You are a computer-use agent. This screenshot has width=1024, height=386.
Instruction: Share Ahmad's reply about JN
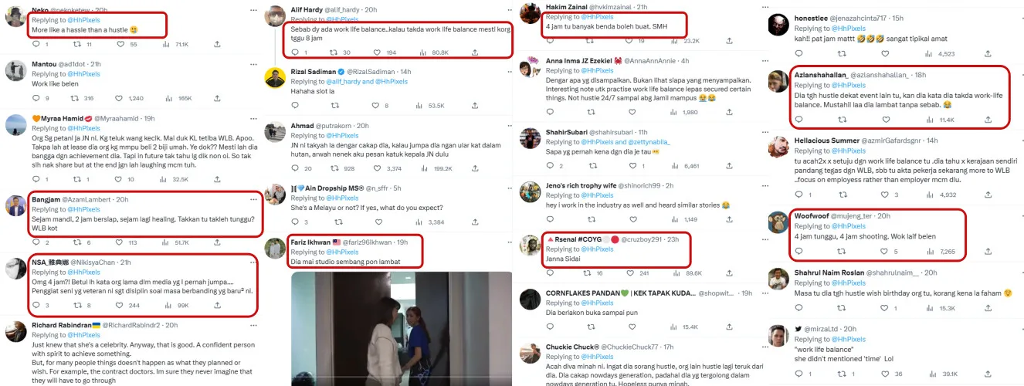[474, 168]
